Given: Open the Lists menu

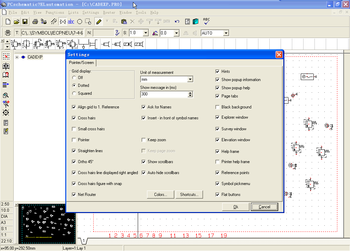Looking at the screenshot, I should (x=73, y=13).
